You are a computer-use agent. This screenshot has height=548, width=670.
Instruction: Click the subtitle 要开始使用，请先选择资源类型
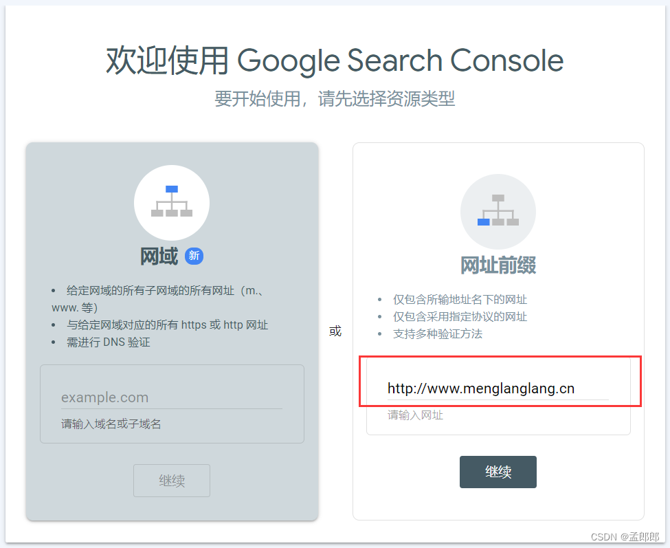click(x=335, y=99)
